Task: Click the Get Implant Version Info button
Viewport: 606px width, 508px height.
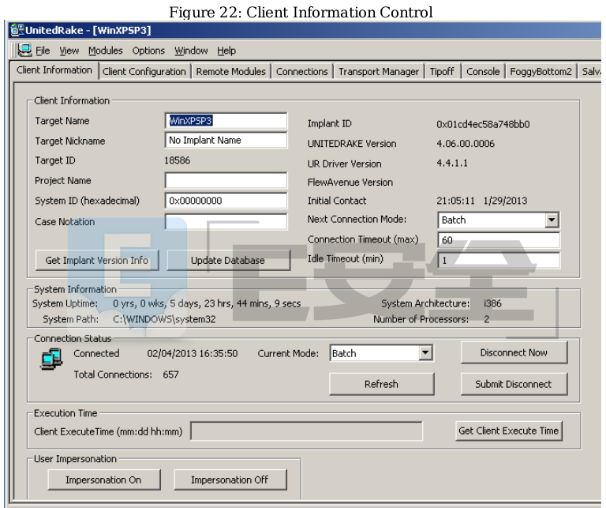Action: pos(97,261)
